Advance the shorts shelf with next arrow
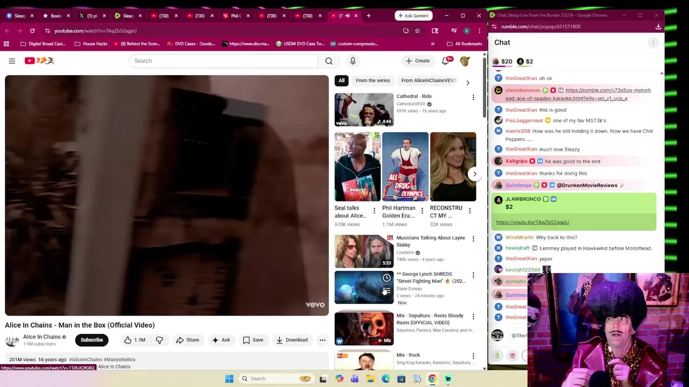Image resolution: width=689 pixels, height=387 pixels. tap(474, 174)
